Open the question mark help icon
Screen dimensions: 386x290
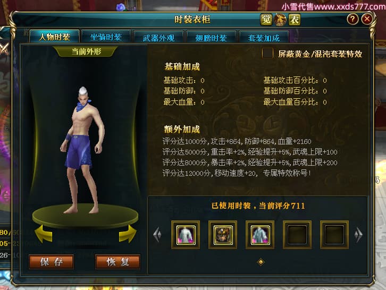tap(353, 19)
